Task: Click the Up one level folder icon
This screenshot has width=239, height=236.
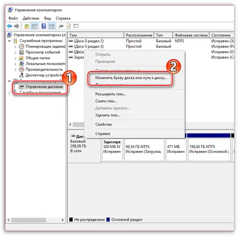Action: [x=26, y=26]
